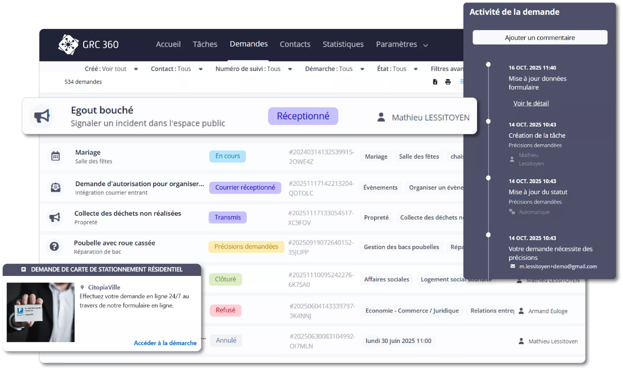
Task: Switch to the Statistiques tab
Action: coord(343,44)
